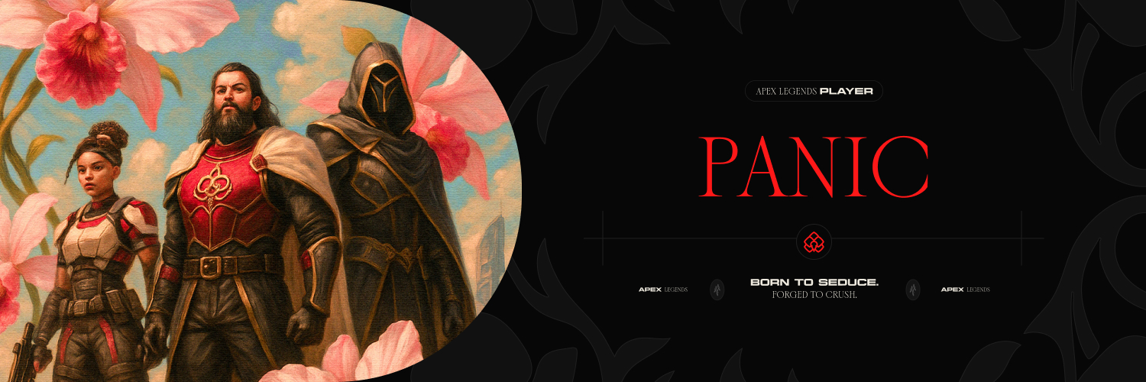Viewport: 1146px width, 382px height.
Task: Click the red flower emblem in circle
Action: click(x=814, y=242)
